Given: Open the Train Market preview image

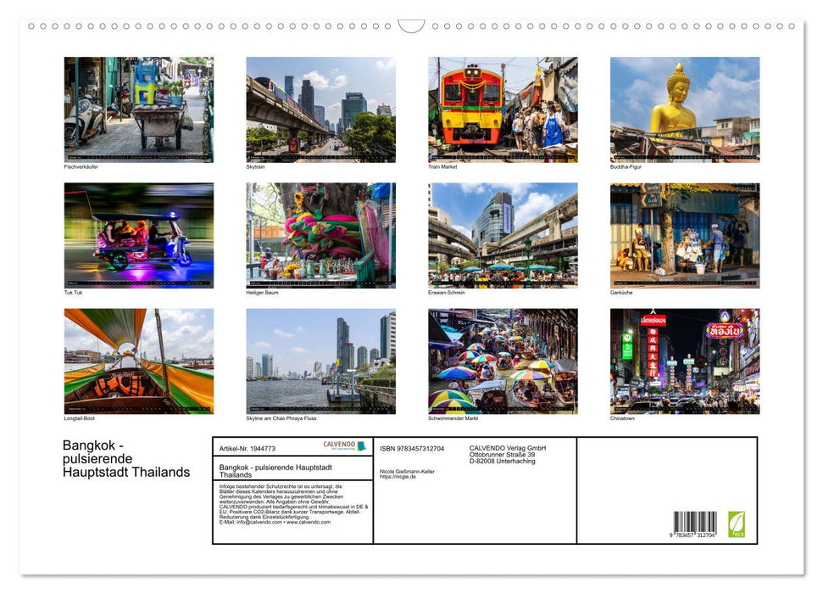Looking at the screenshot, I should (x=503, y=108).
